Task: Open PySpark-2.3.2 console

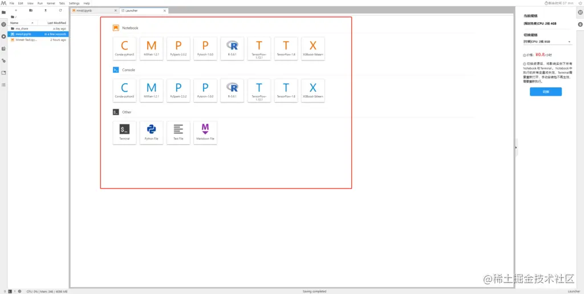Action: [179, 91]
